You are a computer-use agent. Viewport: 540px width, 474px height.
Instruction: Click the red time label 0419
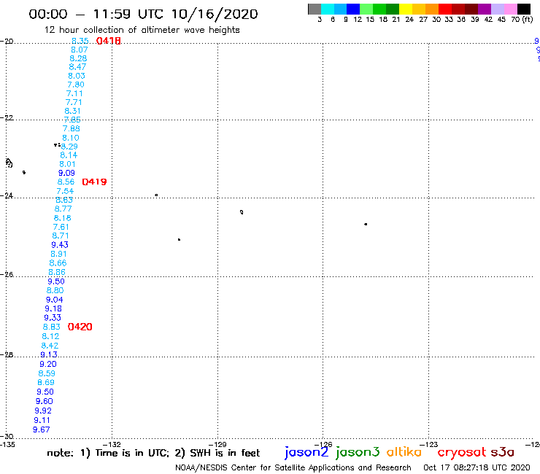click(x=94, y=182)
